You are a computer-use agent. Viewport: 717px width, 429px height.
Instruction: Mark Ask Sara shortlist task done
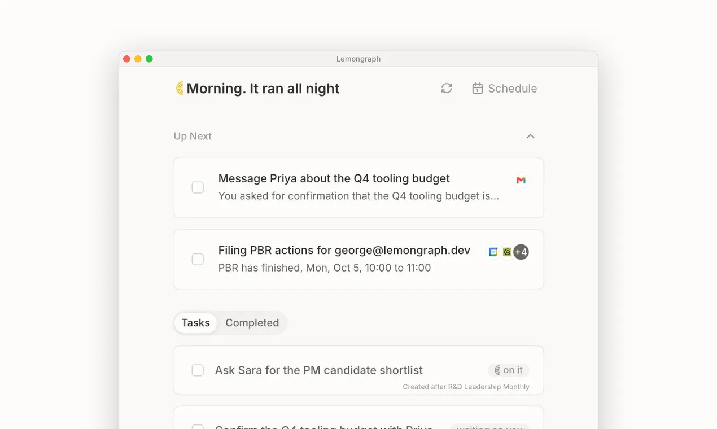click(198, 370)
